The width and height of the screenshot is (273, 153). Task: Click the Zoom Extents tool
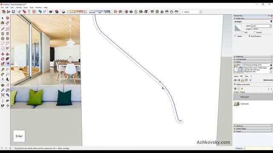3,95
